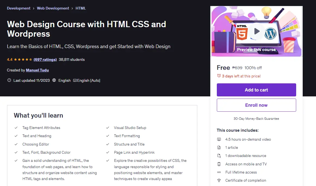
Task: Click the Enroll now button
Action: (x=256, y=105)
